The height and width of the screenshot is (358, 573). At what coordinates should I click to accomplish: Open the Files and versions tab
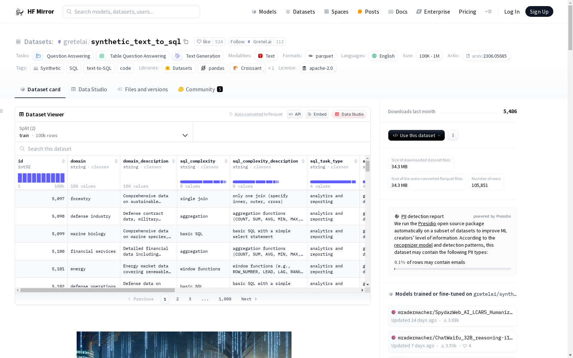tap(143, 89)
